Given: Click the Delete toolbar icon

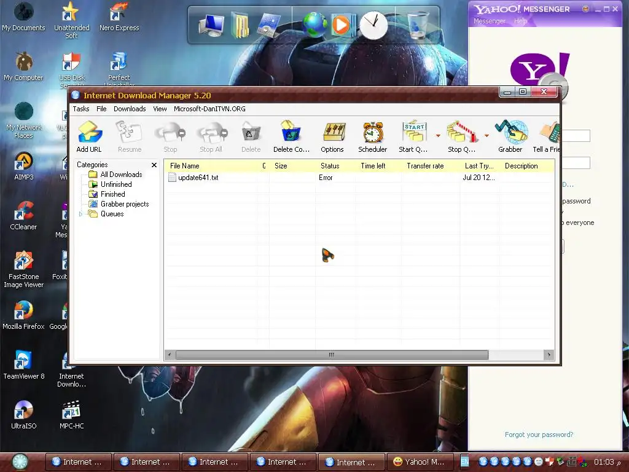Looking at the screenshot, I should [251, 136].
